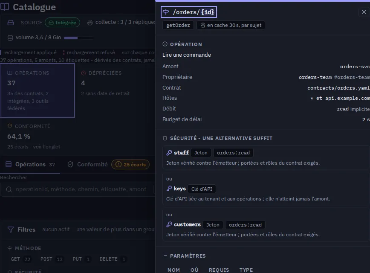
Task: Click the 'read implicite' Débit value
Action: [x=353, y=109]
